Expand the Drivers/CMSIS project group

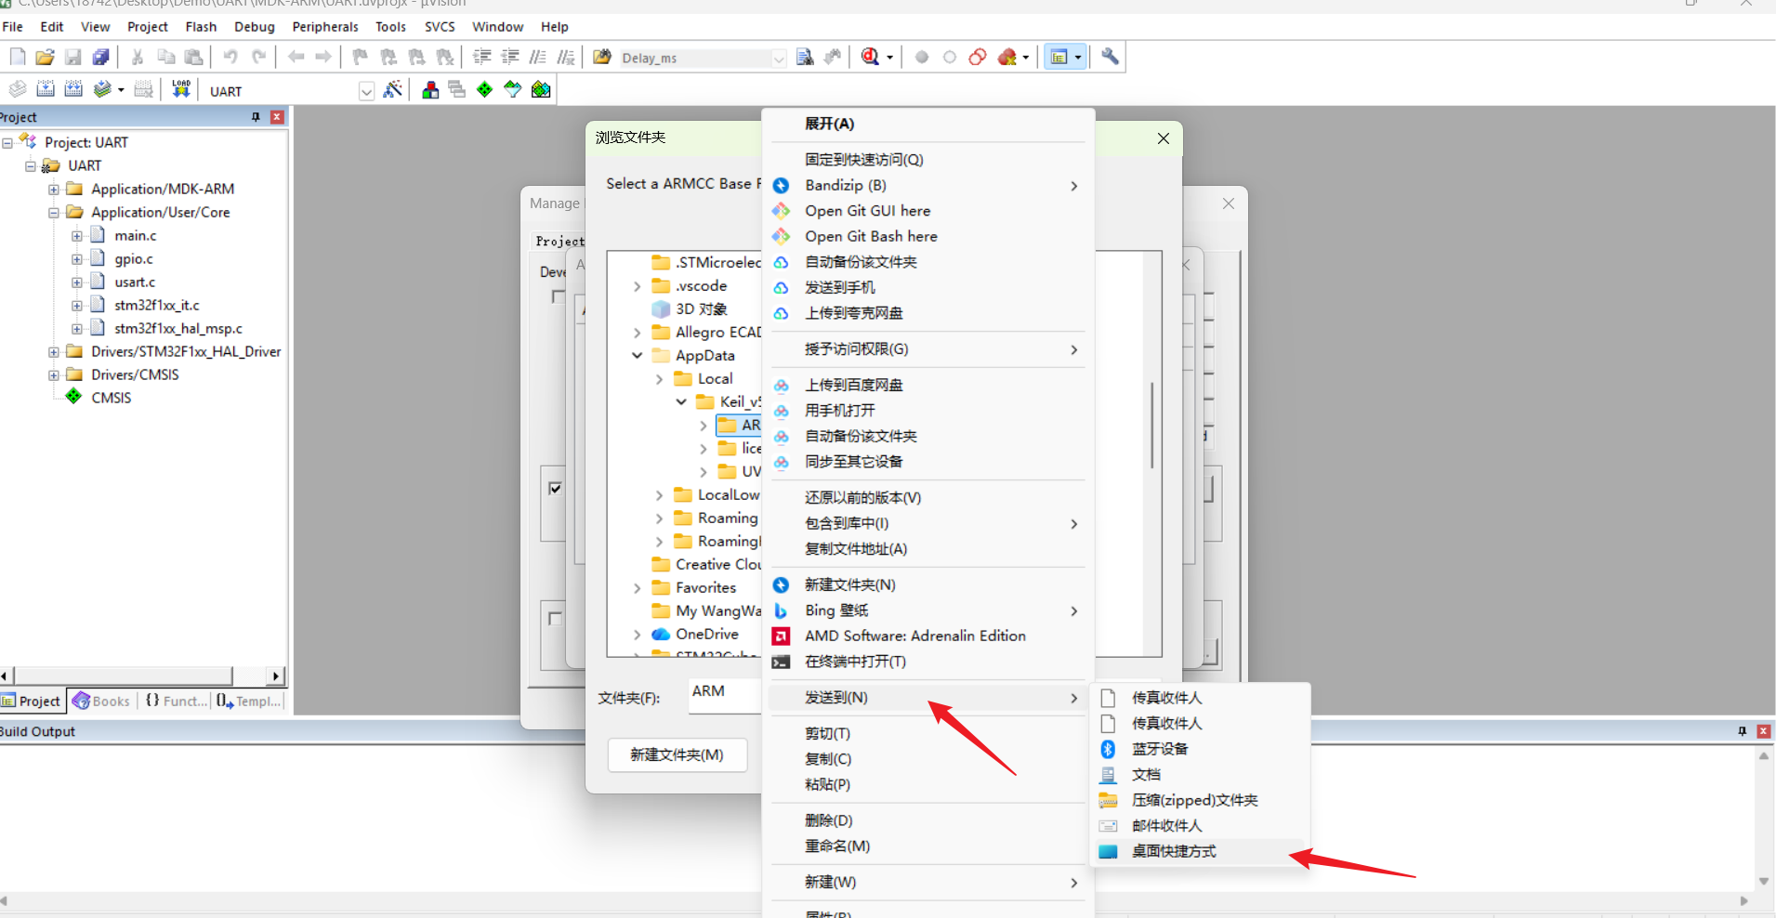pyautogui.click(x=54, y=374)
